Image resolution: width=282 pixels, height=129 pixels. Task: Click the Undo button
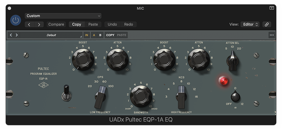(x=112, y=25)
